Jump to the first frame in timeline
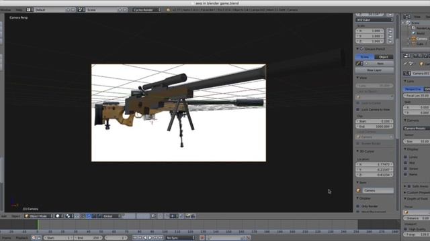Screen dimensions: 430x241 click(134, 238)
